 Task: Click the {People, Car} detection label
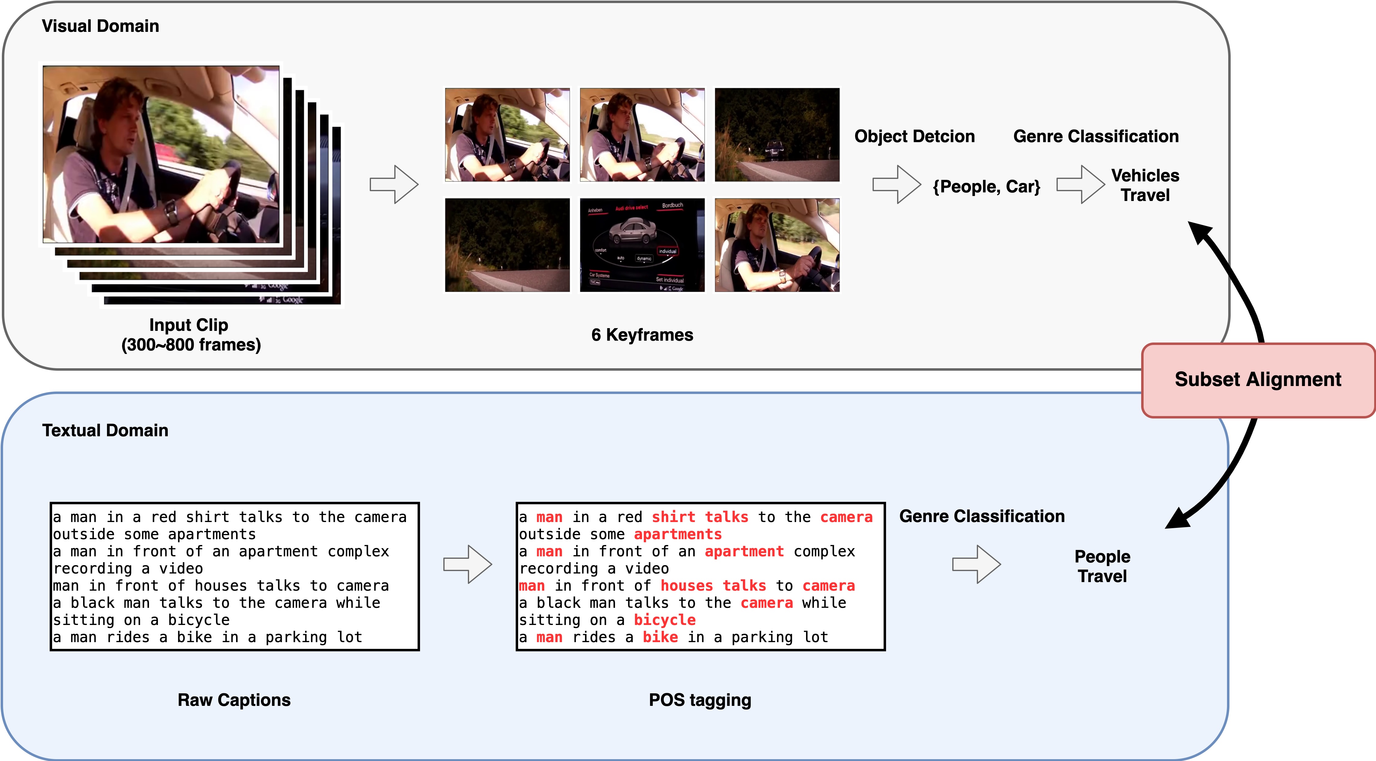(987, 187)
